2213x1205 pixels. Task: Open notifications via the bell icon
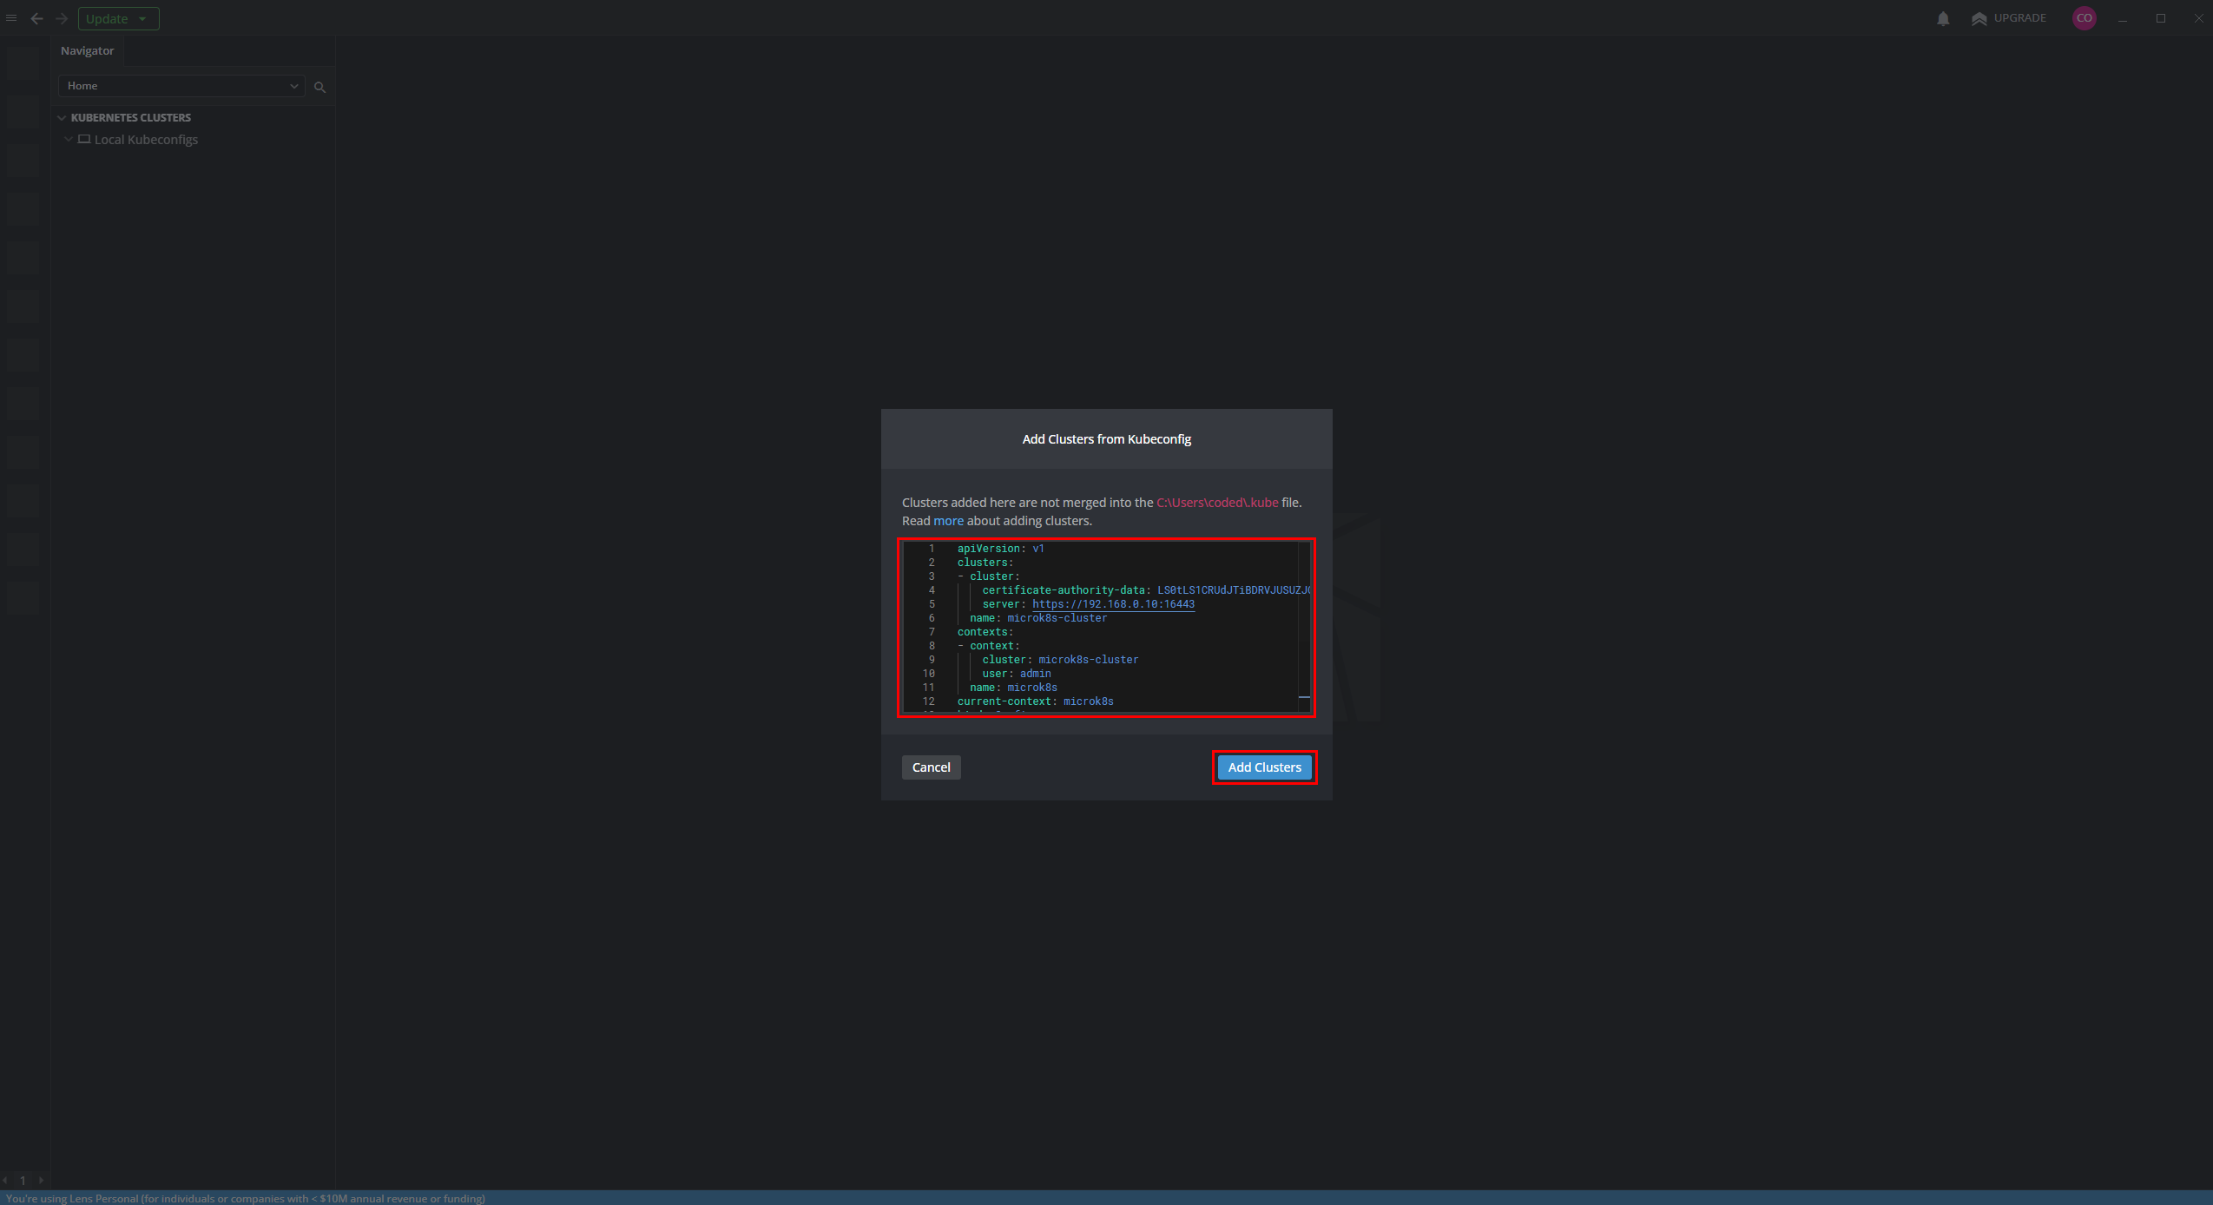pos(1943,18)
